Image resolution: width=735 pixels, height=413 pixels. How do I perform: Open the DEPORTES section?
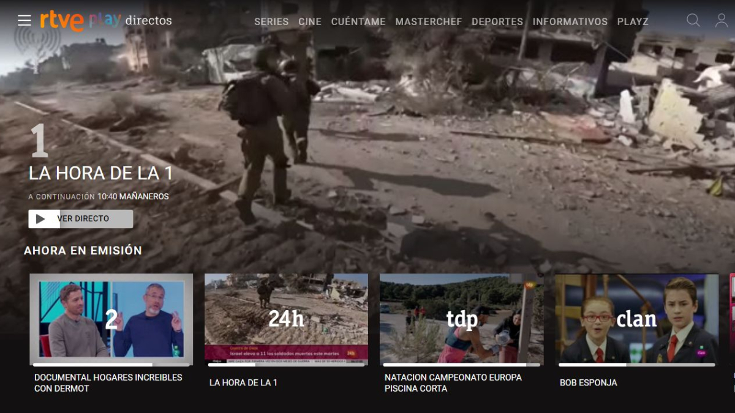tap(497, 21)
